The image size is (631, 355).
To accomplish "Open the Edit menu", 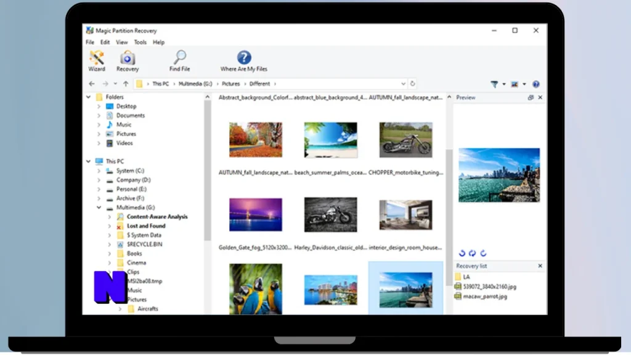I will coord(105,43).
